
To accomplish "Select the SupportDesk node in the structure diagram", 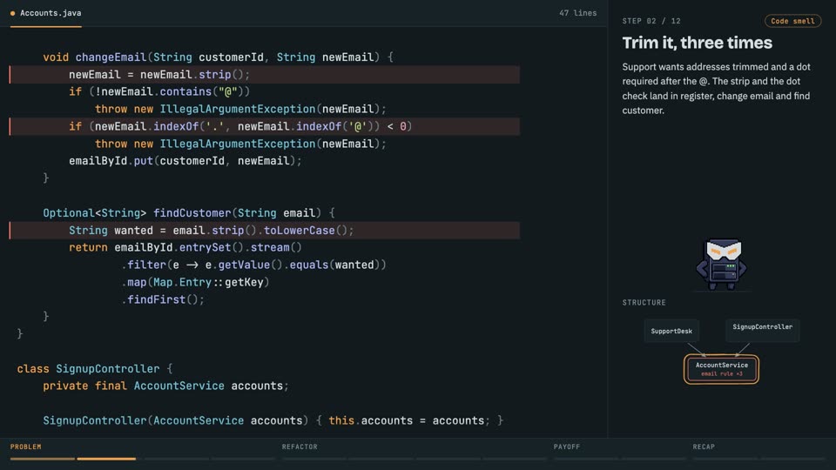I will [671, 331].
